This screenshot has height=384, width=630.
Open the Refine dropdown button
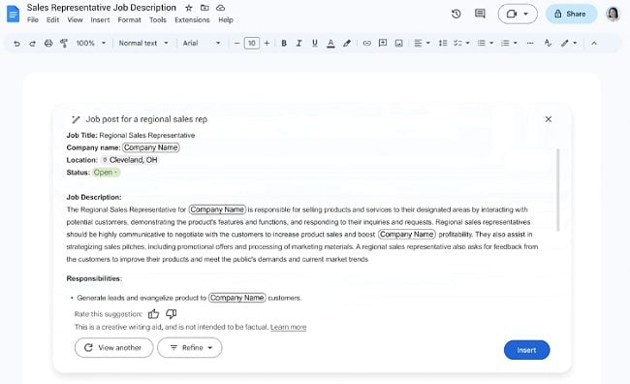coord(190,348)
